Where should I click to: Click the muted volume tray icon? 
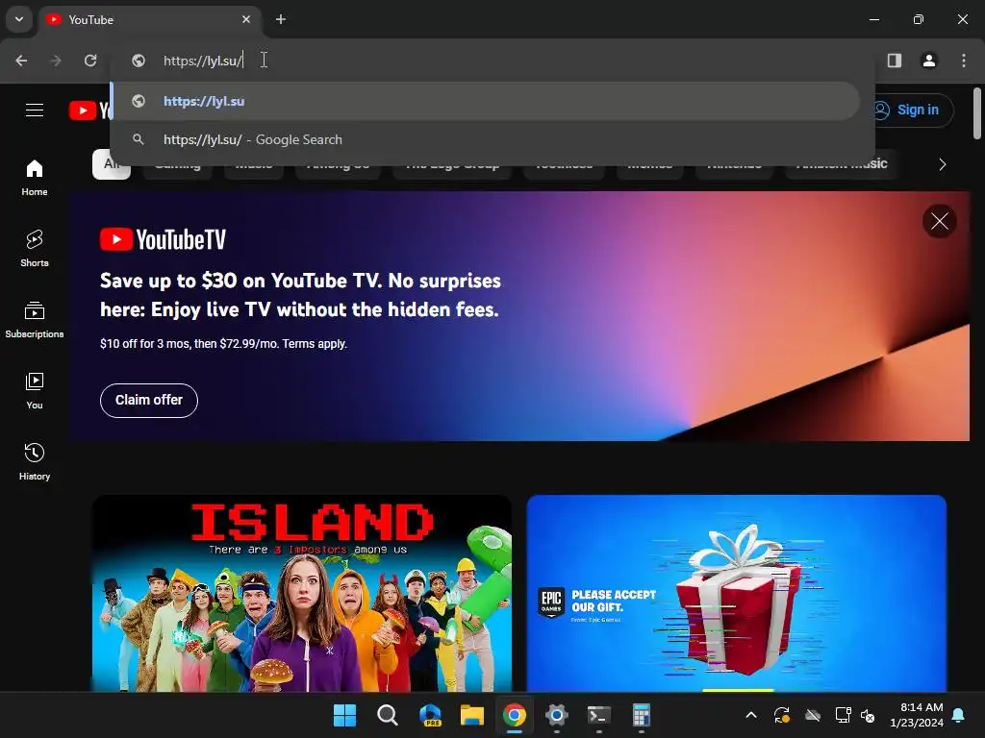(868, 715)
